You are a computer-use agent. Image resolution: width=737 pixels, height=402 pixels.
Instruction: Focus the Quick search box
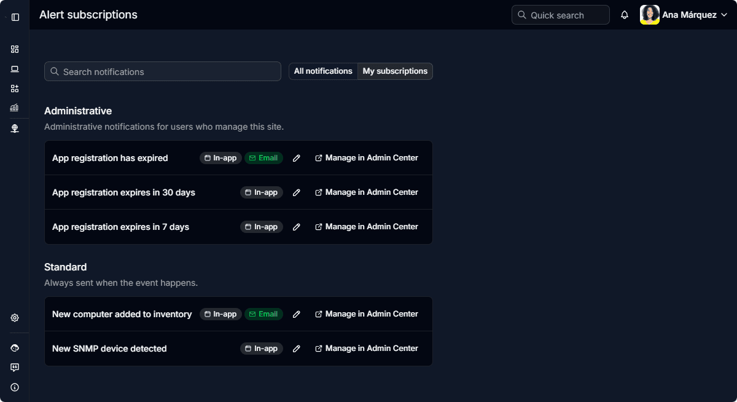point(561,15)
